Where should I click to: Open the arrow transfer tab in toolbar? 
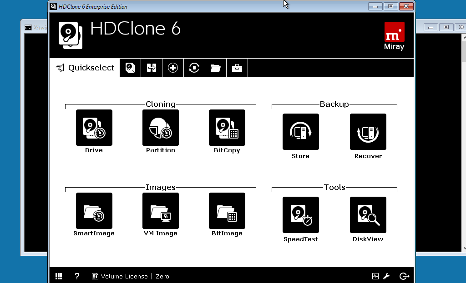pyautogui.click(x=152, y=68)
